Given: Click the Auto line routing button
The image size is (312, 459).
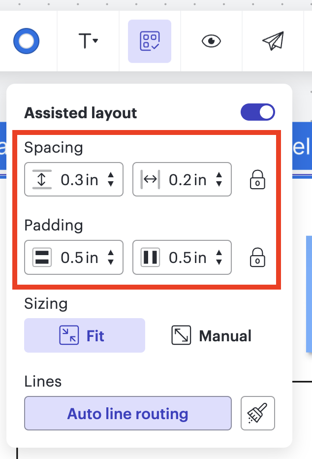Looking at the screenshot, I should [127, 413].
